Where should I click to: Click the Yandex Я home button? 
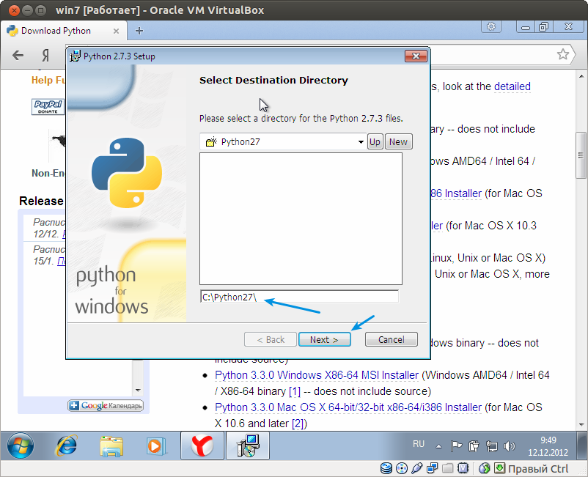pos(45,56)
